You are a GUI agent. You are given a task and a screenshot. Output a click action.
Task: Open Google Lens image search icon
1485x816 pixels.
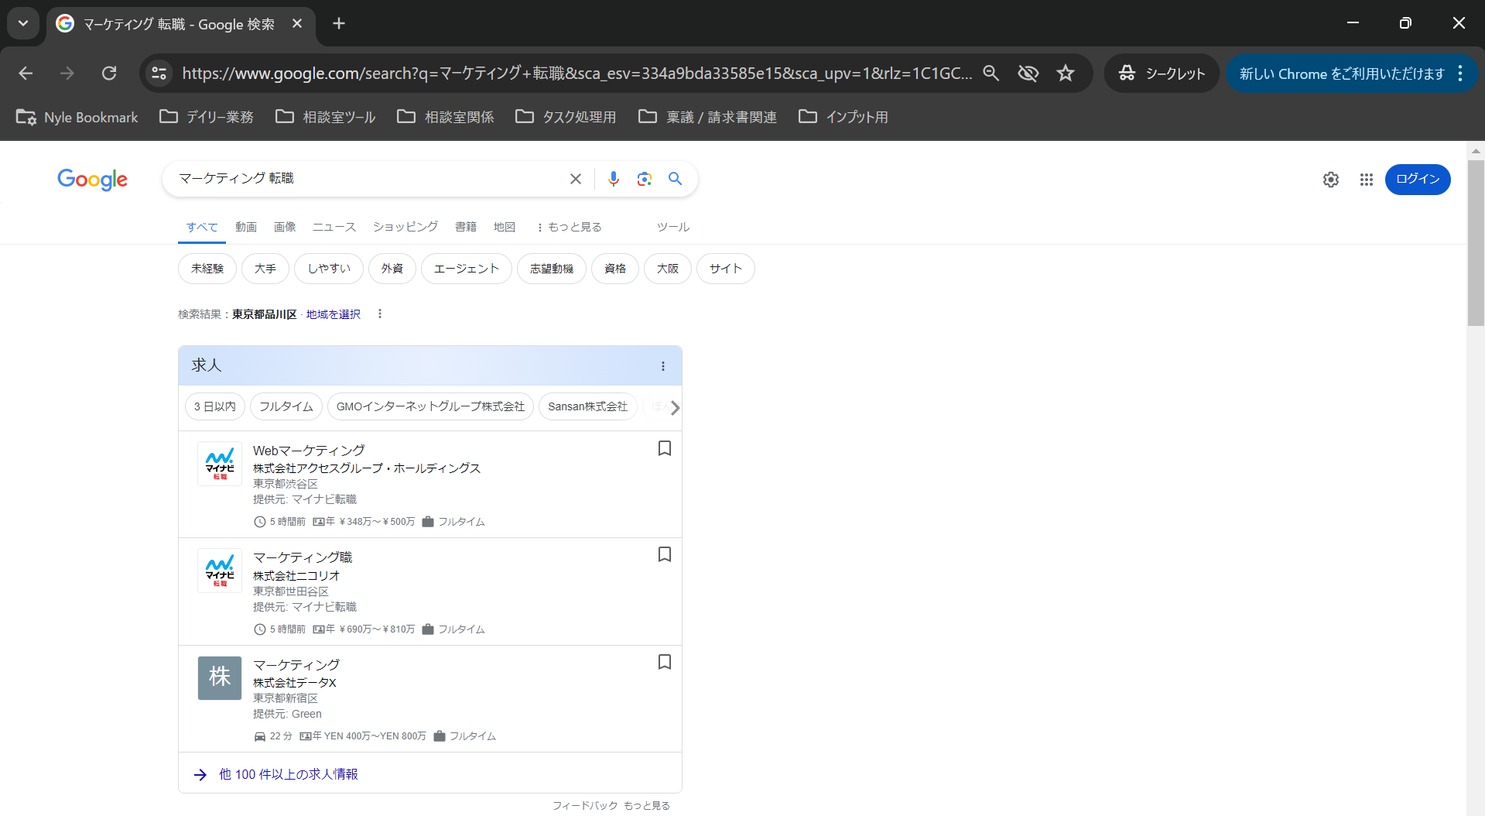coord(644,179)
